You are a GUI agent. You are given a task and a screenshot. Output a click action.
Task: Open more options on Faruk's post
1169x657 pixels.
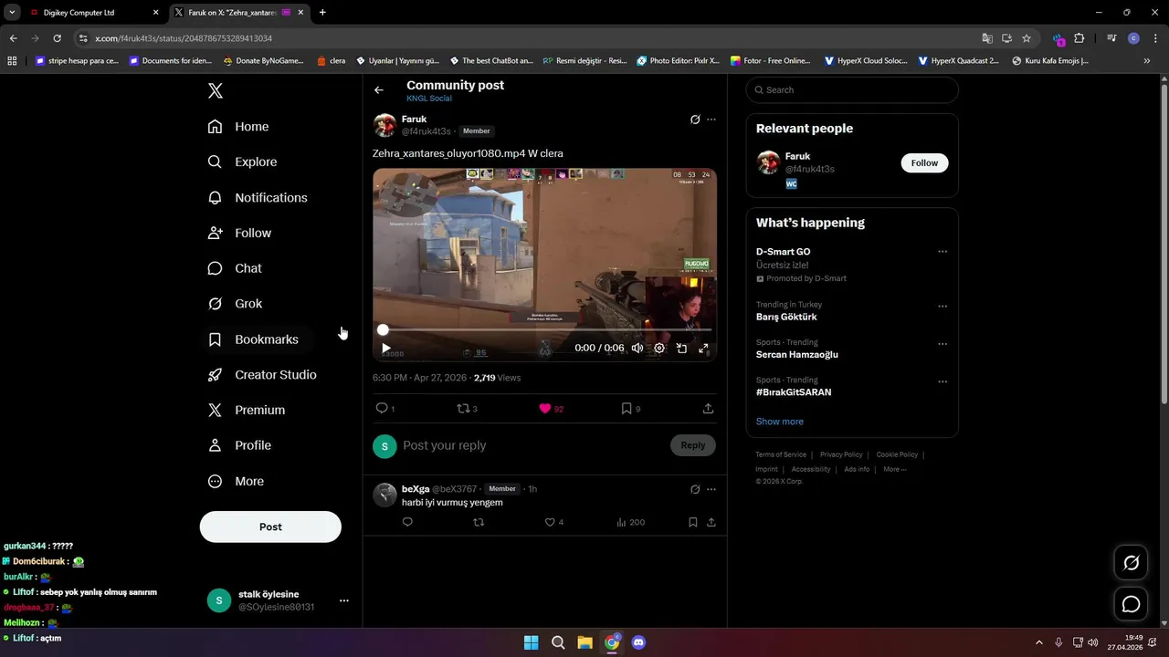pyautogui.click(x=711, y=120)
